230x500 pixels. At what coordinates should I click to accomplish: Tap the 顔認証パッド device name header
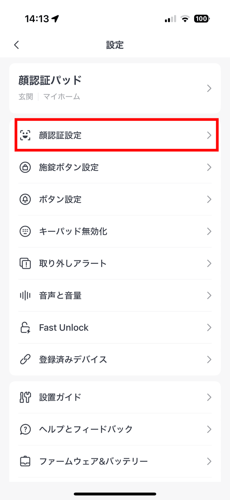coord(50,80)
